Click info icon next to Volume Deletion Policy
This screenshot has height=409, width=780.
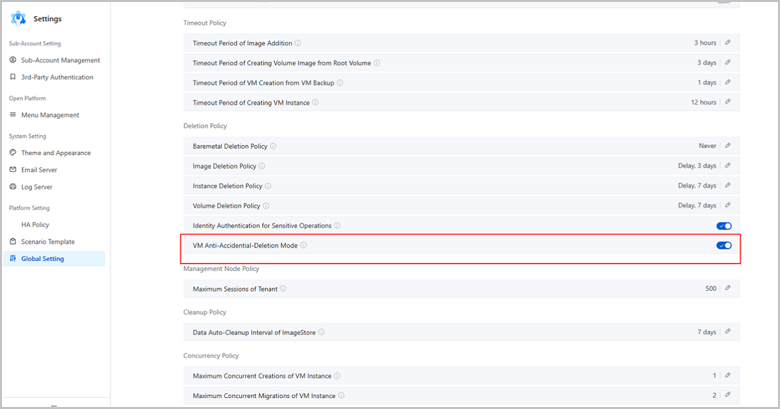coord(266,206)
